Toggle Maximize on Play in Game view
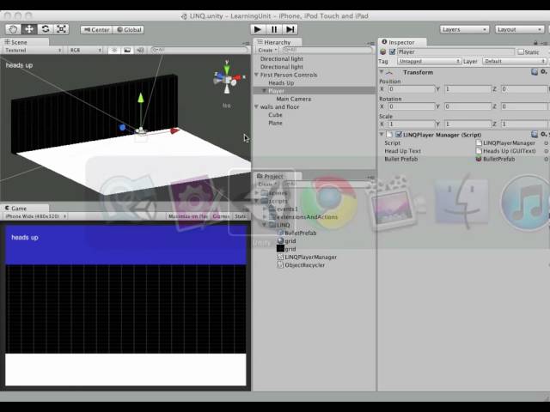 [187, 216]
